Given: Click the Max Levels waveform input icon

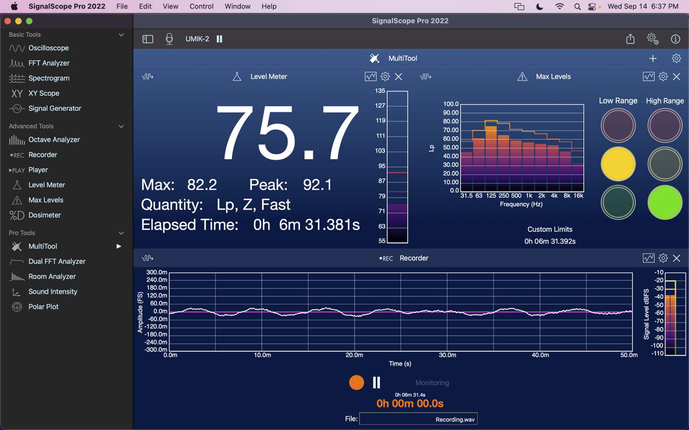Looking at the screenshot, I should tap(425, 76).
